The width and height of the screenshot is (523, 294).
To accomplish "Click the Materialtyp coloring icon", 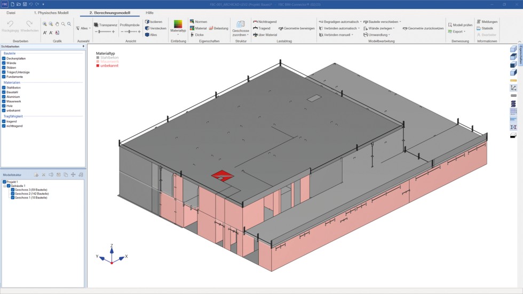I will [178, 24].
